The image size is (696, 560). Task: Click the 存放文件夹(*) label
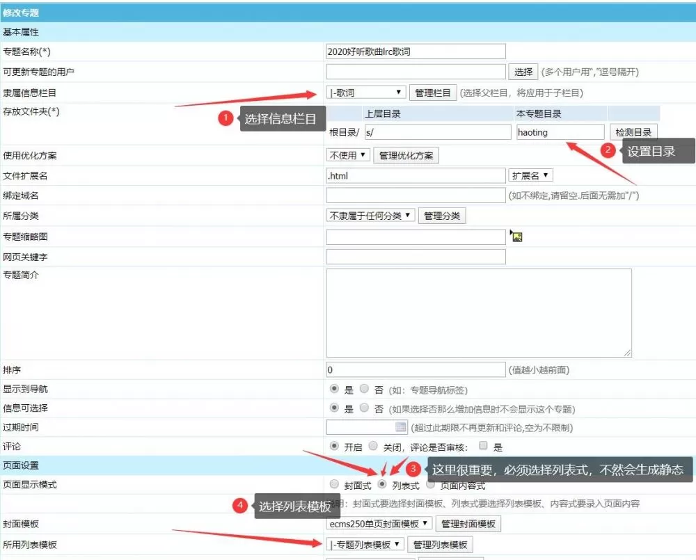(31, 111)
